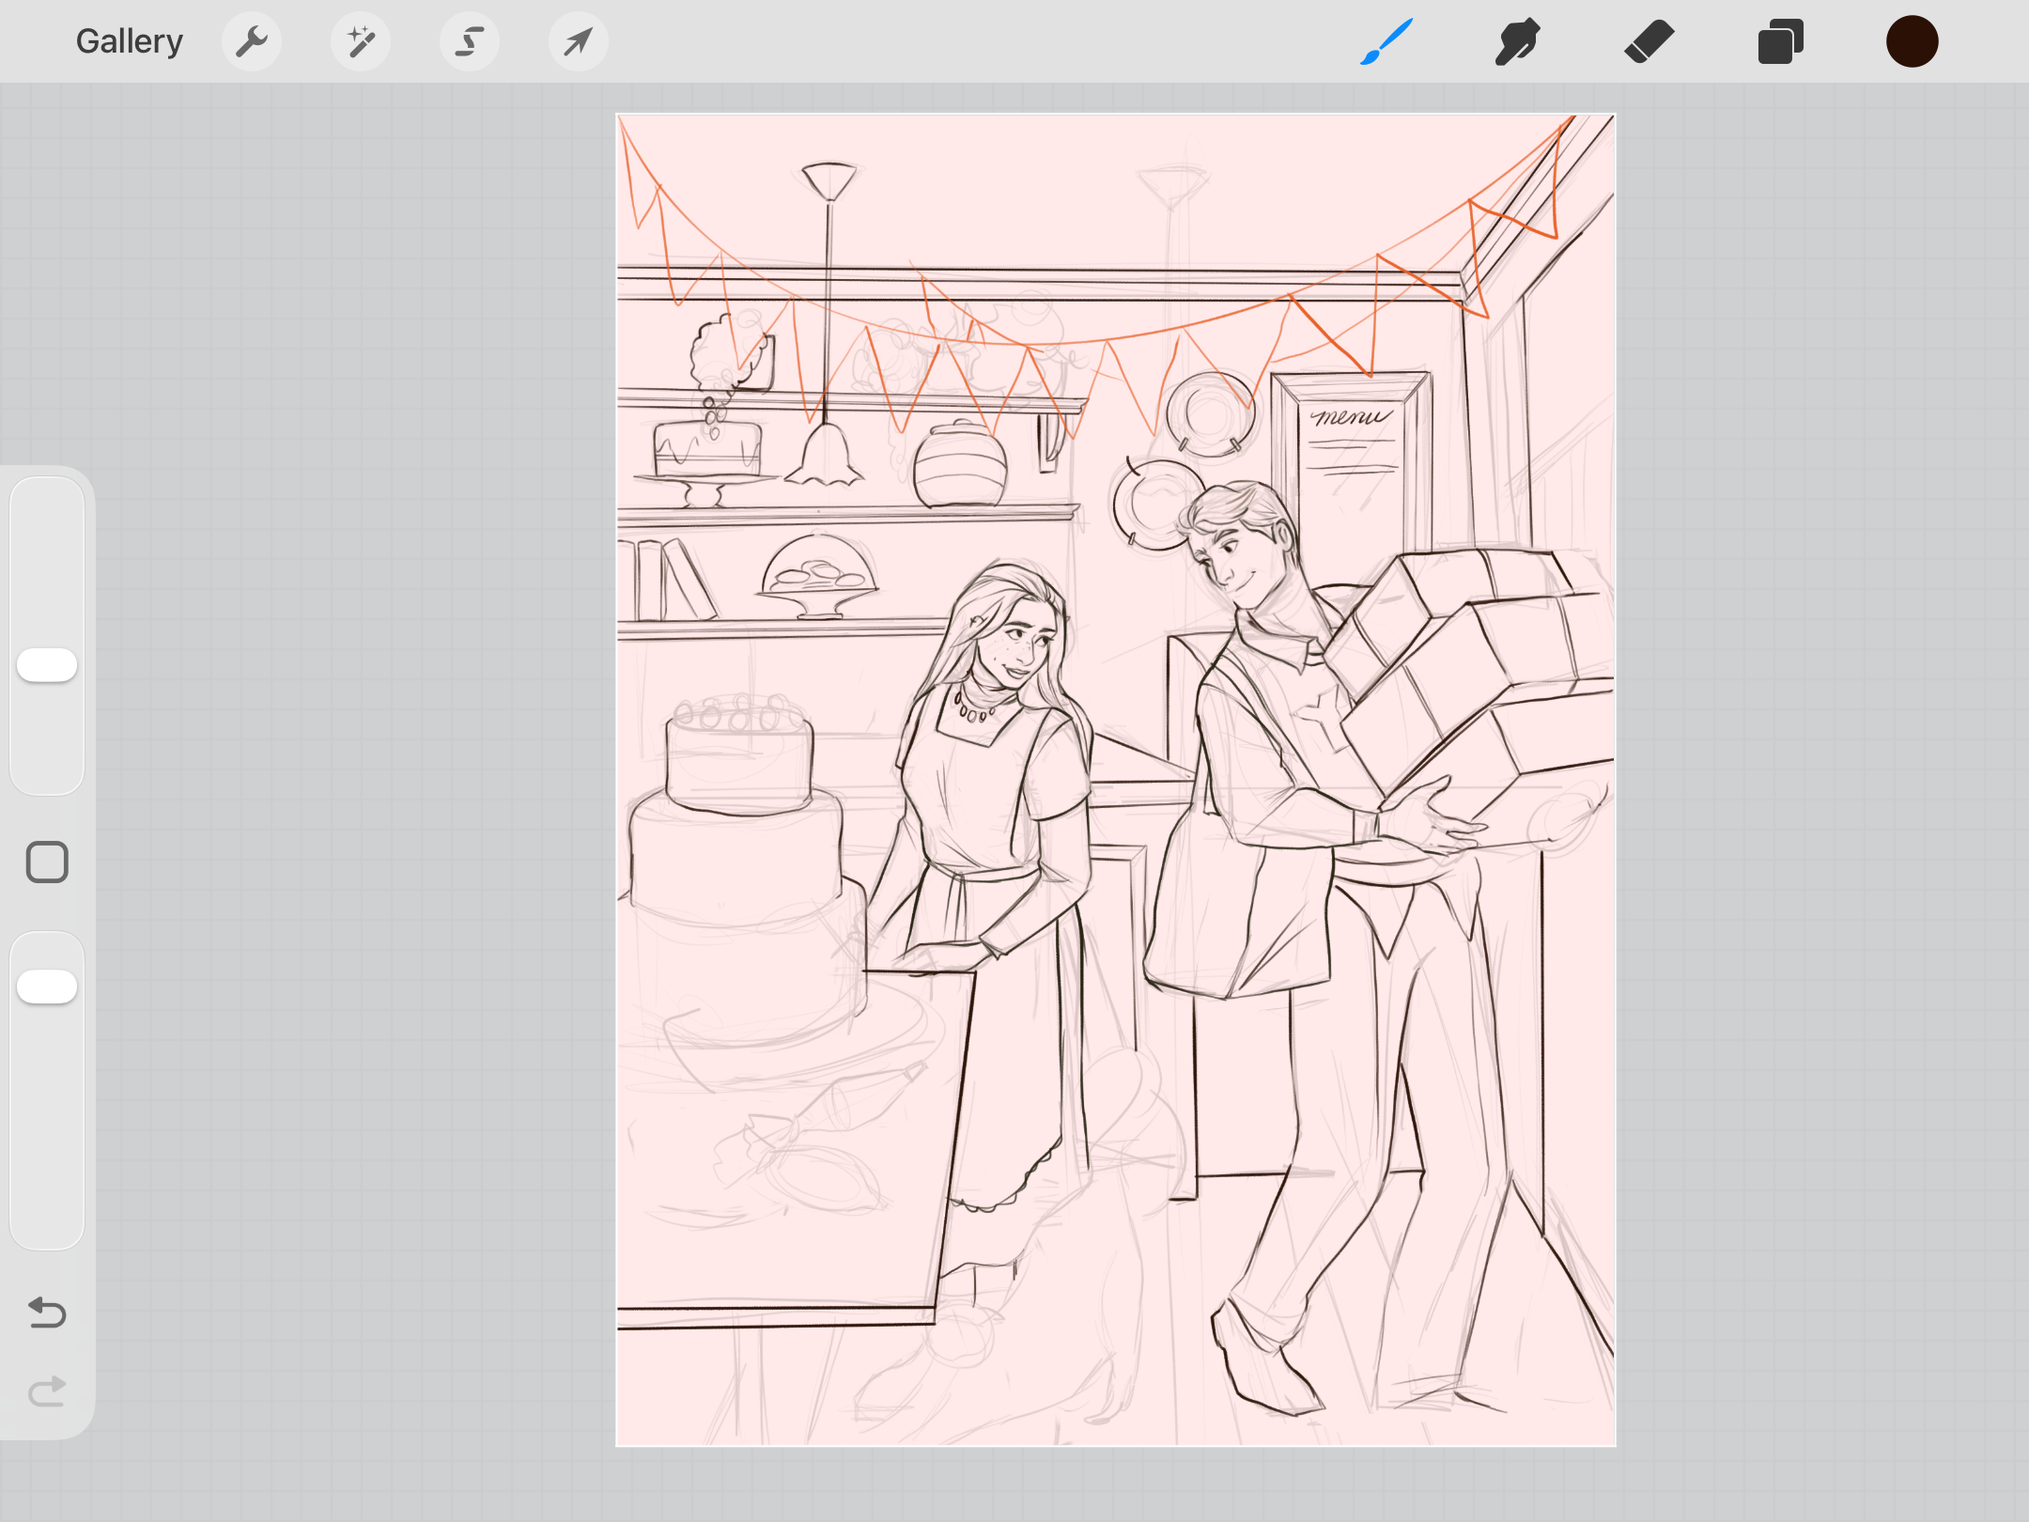
Task: Open the Layers panel
Action: click(1781, 41)
